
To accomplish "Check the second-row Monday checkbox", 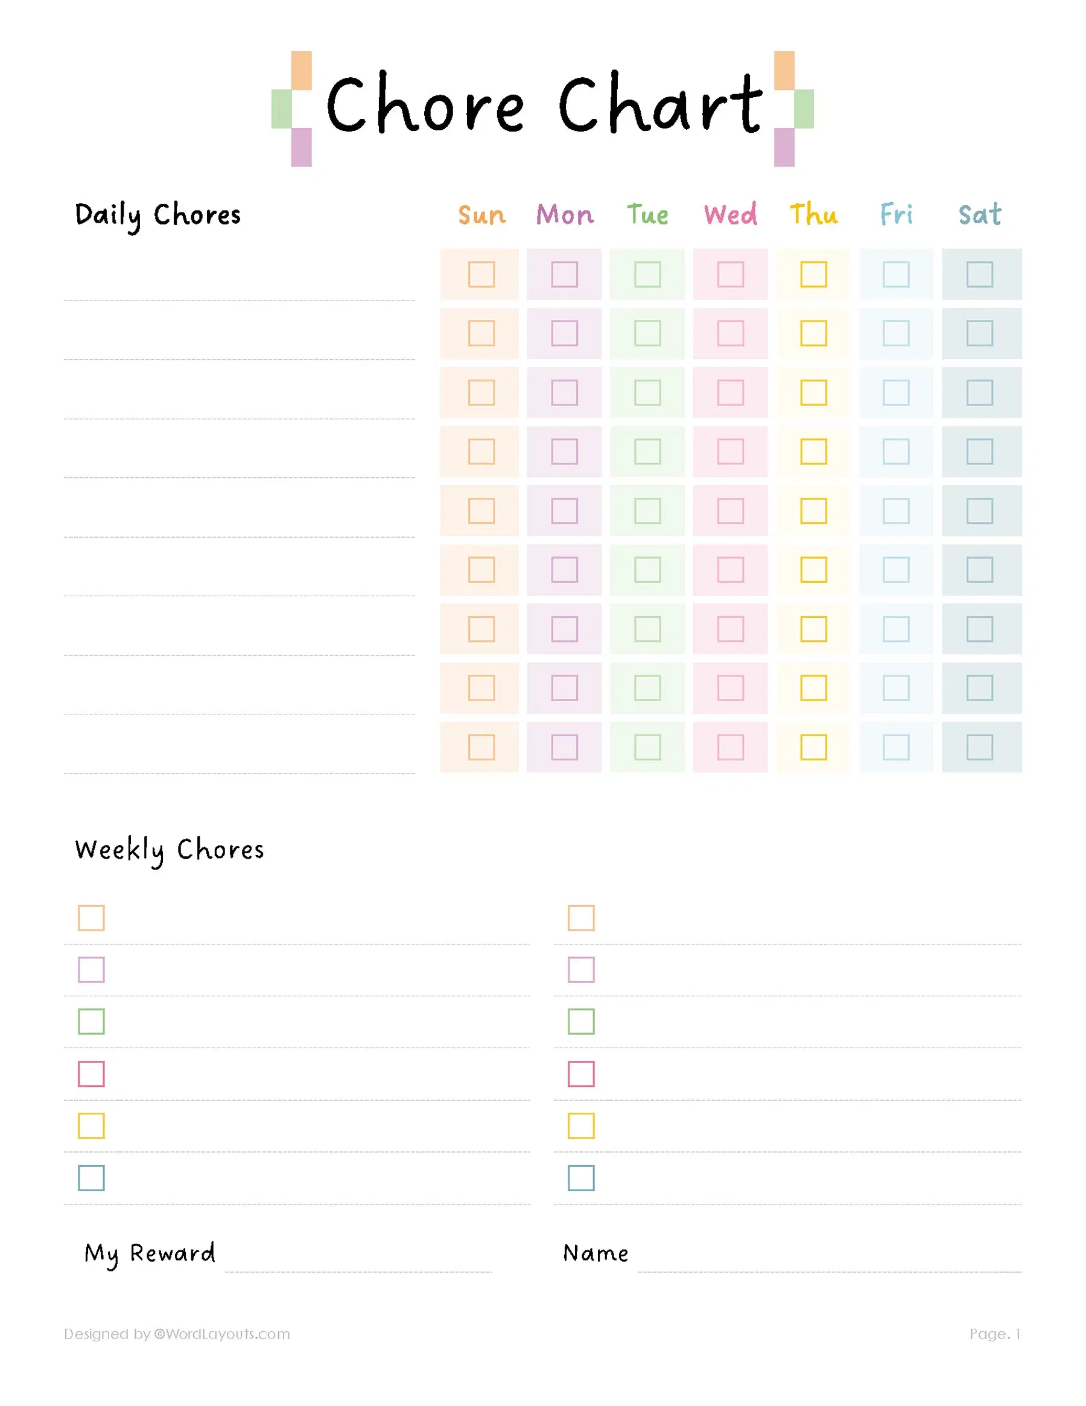I will pos(564,334).
